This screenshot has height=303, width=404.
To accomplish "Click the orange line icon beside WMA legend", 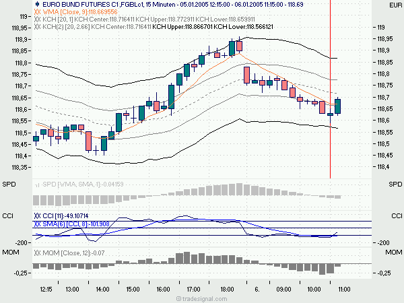I will (x=37, y=12).
